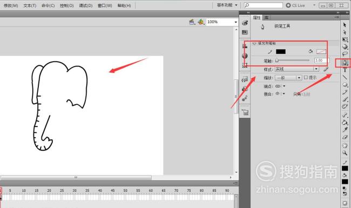This screenshot has width=351, height=208.
Task: Select the Free Transform tool
Action: coord(345,39)
